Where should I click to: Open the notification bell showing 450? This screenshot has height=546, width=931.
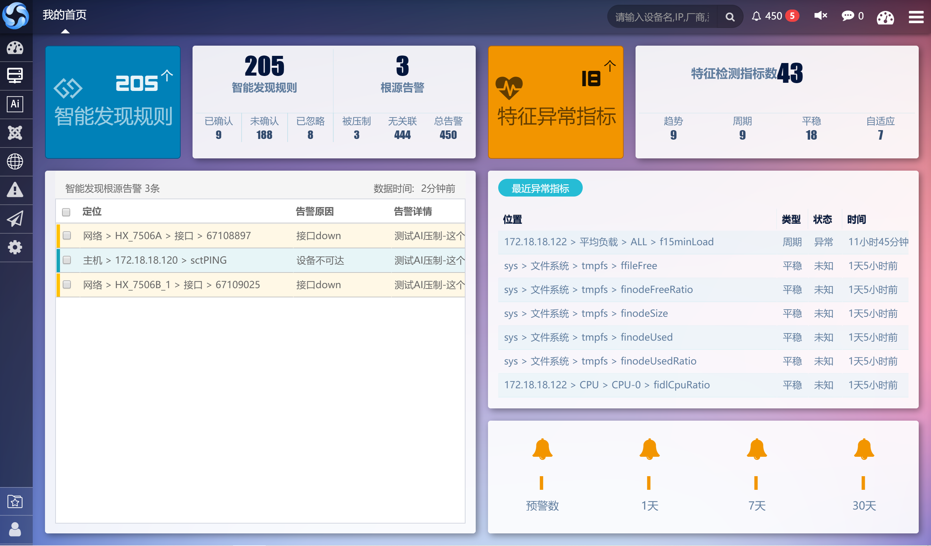pos(756,16)
